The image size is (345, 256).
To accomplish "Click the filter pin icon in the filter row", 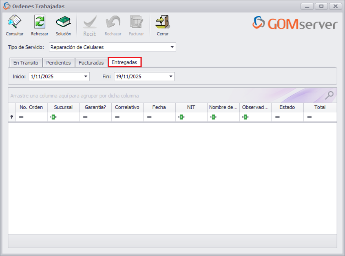I will (x=11, y=116).
